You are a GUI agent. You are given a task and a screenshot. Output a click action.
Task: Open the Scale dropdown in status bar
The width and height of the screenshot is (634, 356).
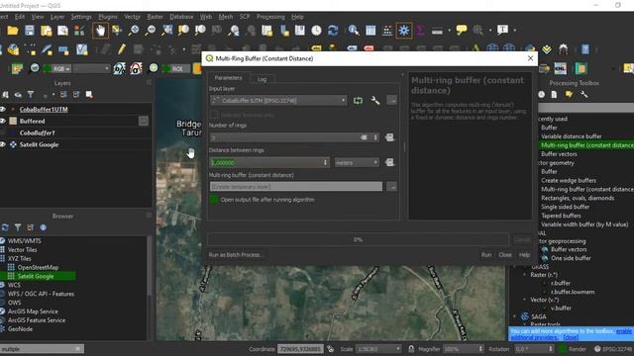[378, 349]
